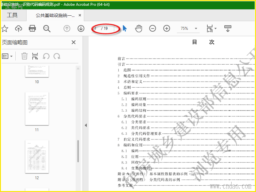Click the delete pages trash icon
This screenshot has height=192, width=256.
pos(24,56)
